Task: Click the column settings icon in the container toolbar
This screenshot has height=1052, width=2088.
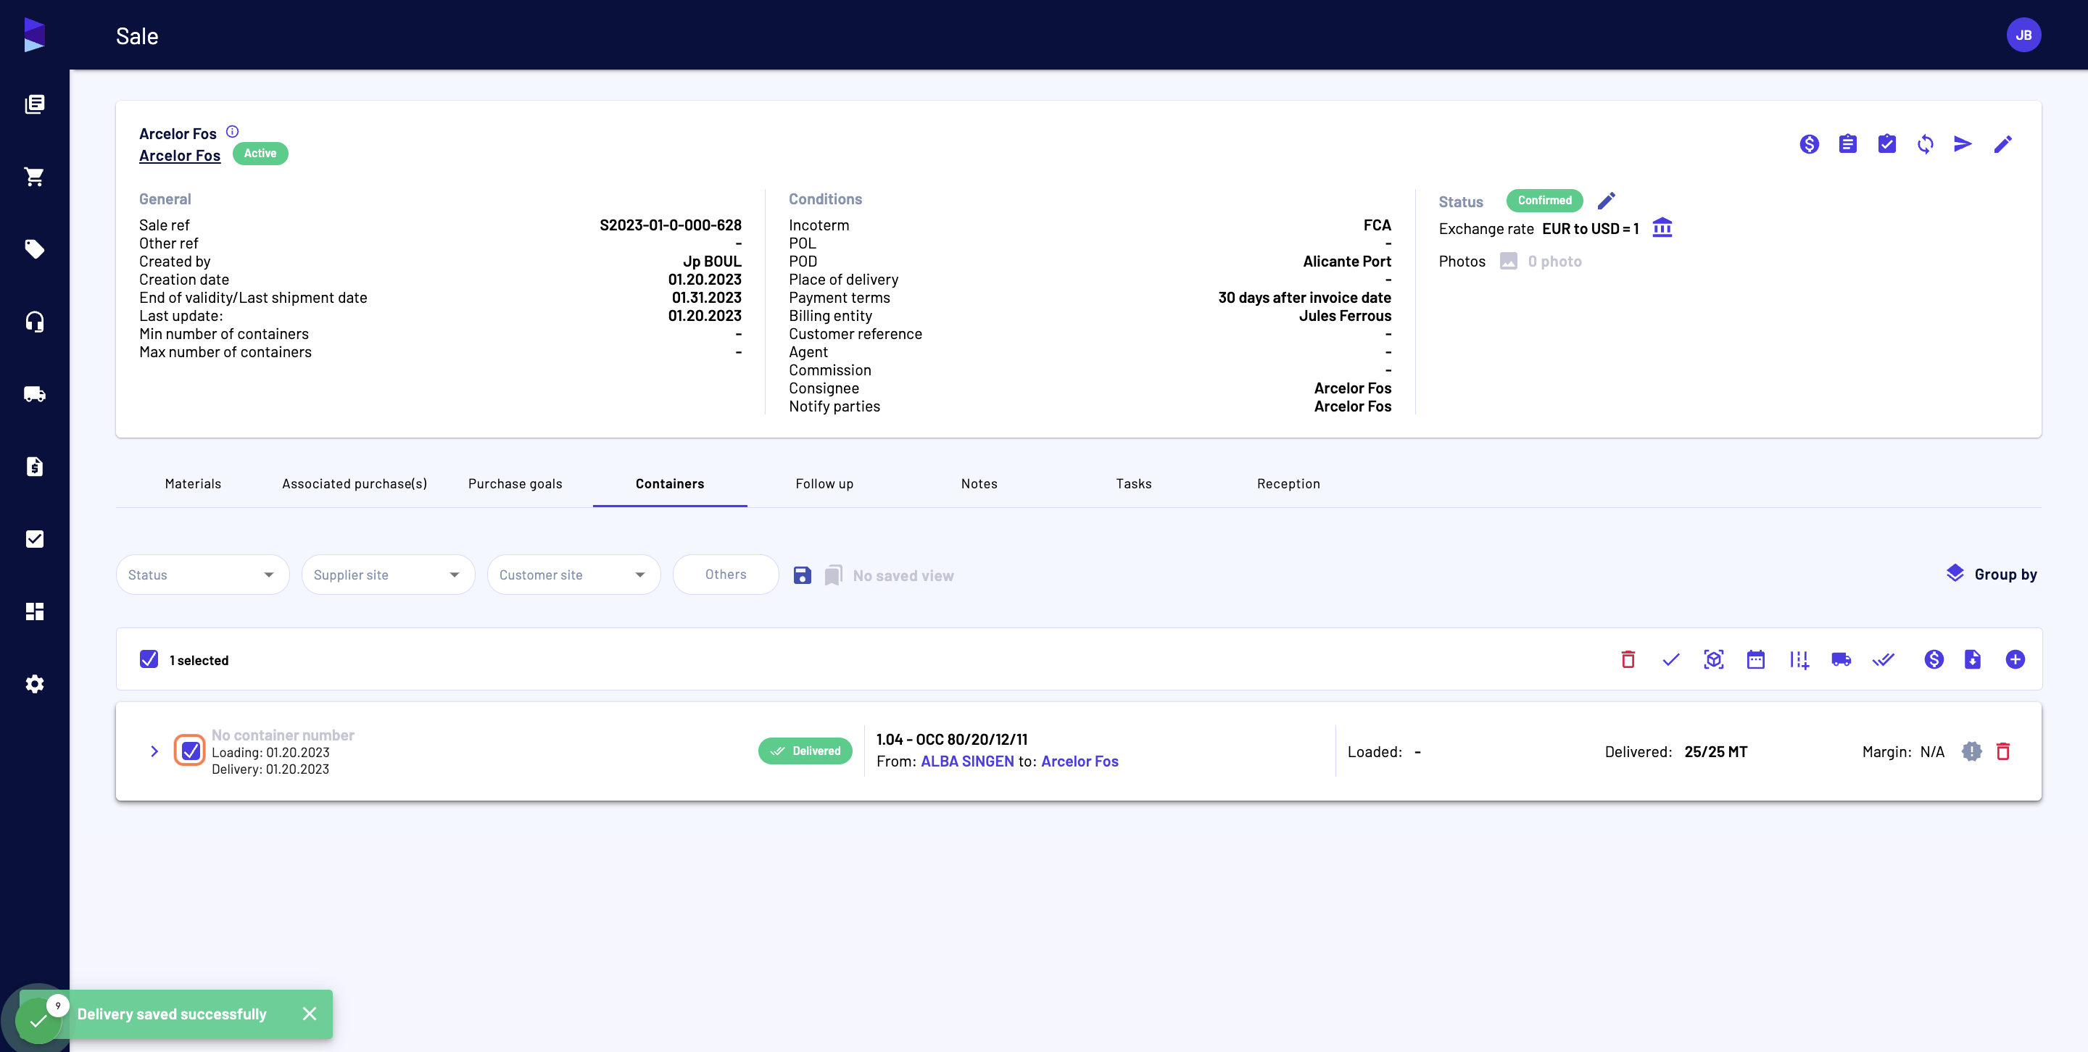Action: (1799, 659)
